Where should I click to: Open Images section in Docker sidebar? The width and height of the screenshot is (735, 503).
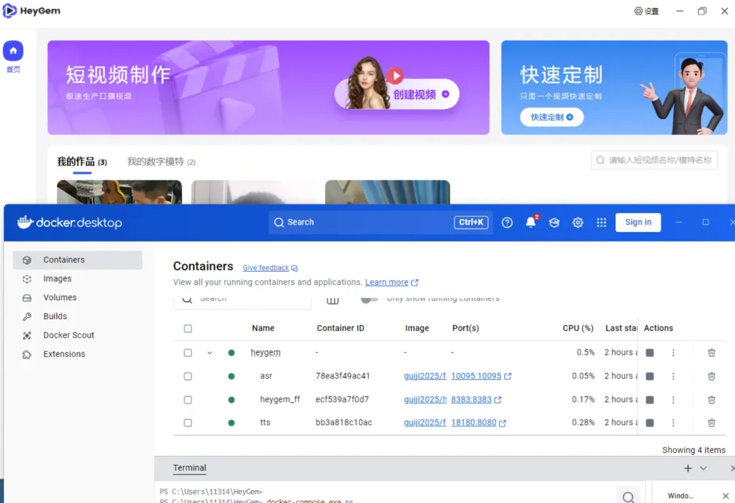click(x=78, y=279)
